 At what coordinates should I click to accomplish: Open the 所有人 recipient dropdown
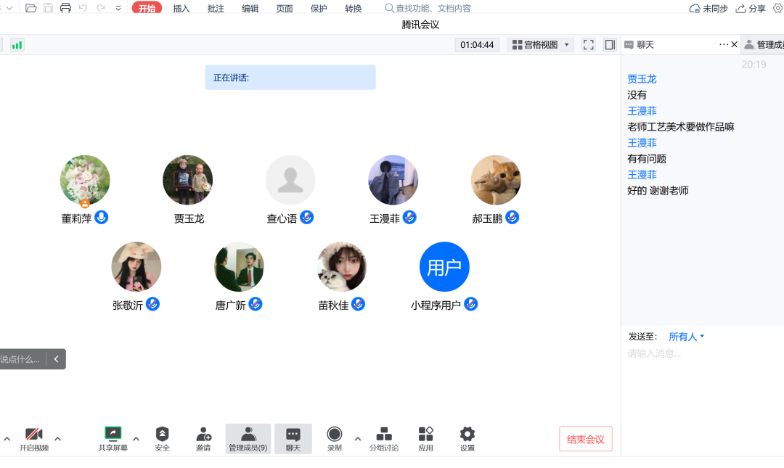pyautogui.click(x=687, y=337)
